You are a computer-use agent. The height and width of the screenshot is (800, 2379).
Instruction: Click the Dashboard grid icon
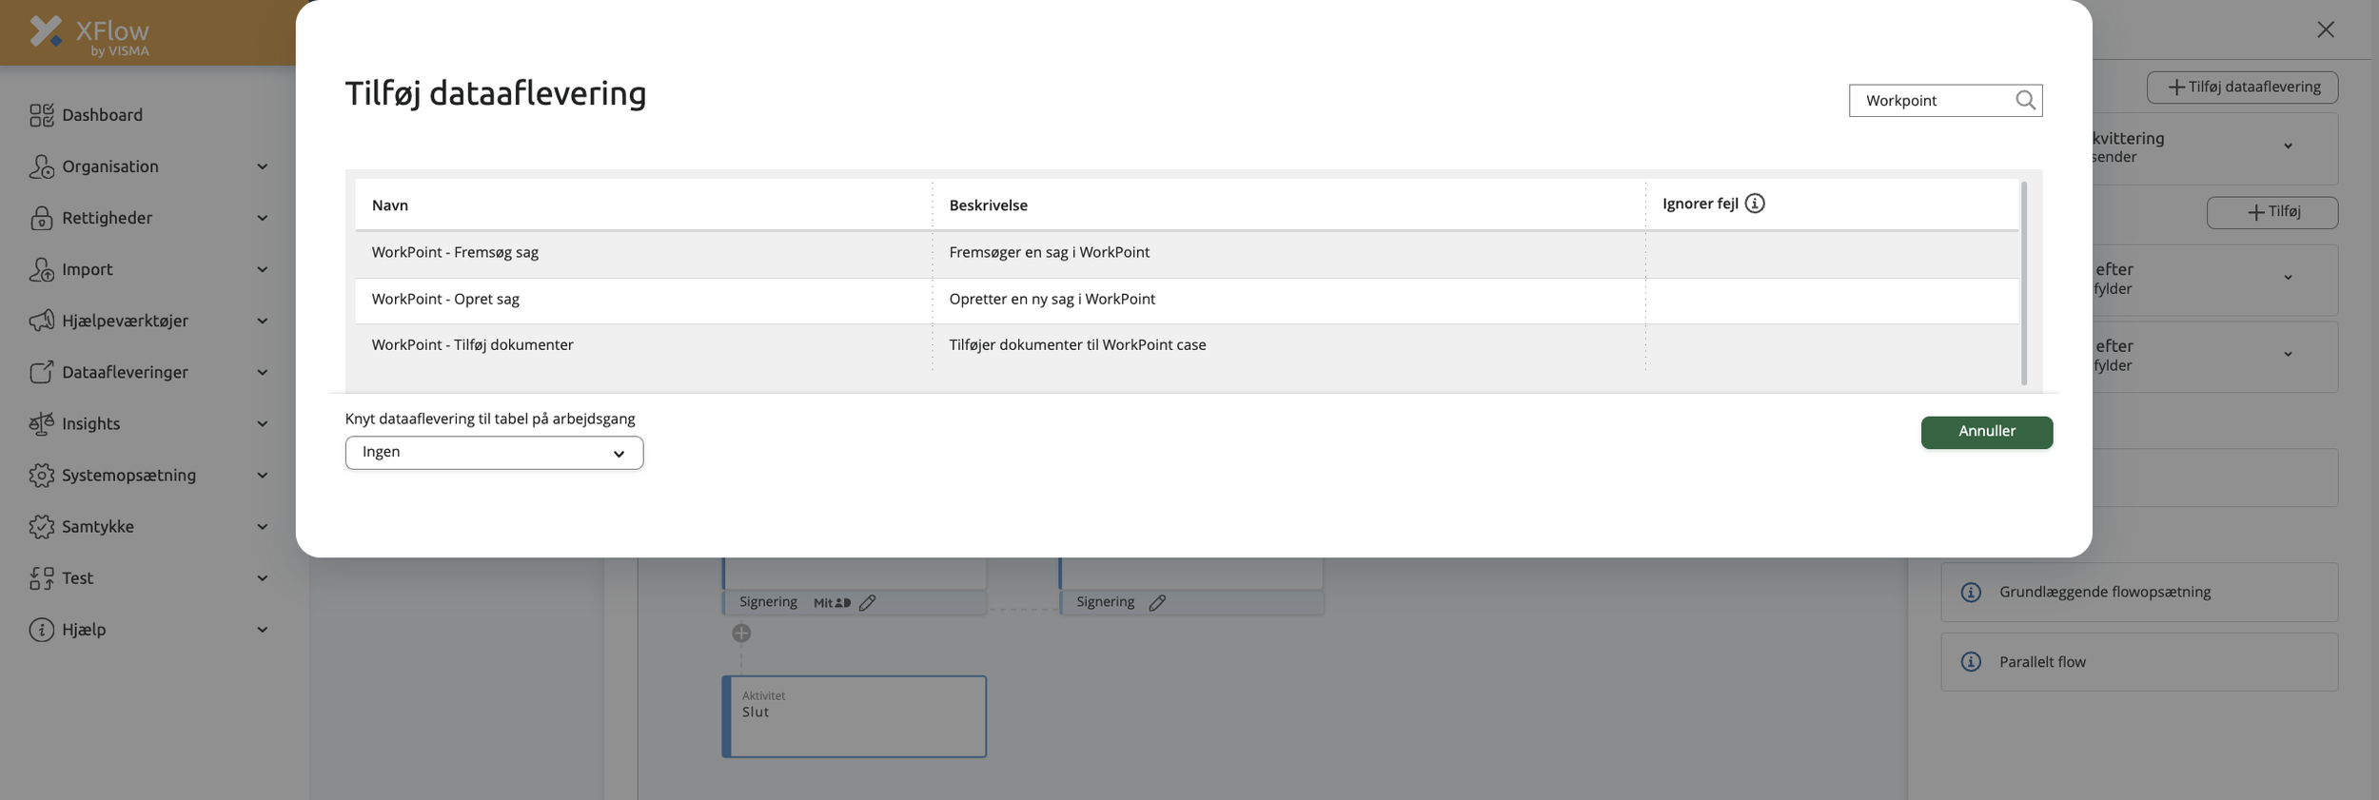tap(41, 115)
